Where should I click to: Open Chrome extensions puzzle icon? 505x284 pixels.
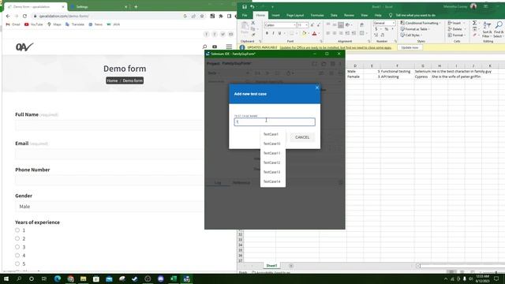pyautogui.click(x=221, y=16)
